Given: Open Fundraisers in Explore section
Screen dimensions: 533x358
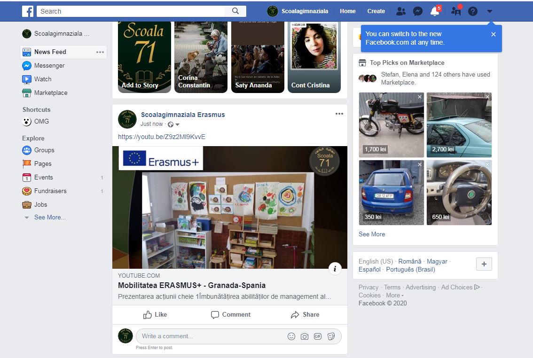Looking at the screenshot, I should pyautogui.click(x=44, y=191).
